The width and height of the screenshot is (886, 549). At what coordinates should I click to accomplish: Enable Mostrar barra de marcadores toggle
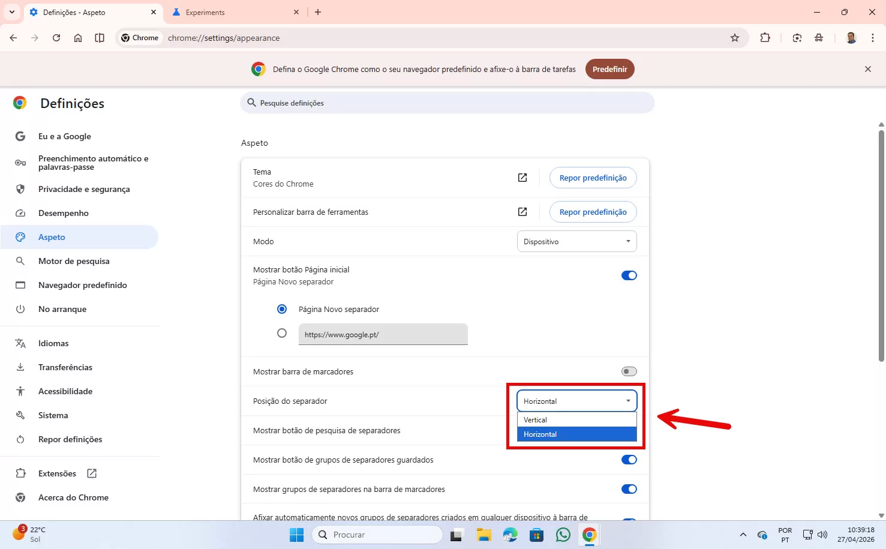629,371
